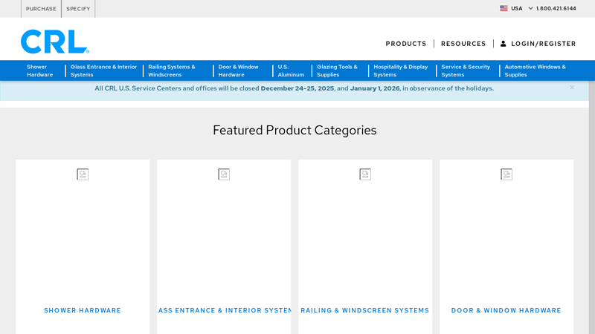The height and width of the screenshot is (334, 595).
Task: Open Railing Systems & Windscreens nav item
Action: (172, 71)
